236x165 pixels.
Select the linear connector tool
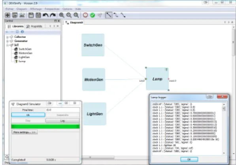coord(123,15)
